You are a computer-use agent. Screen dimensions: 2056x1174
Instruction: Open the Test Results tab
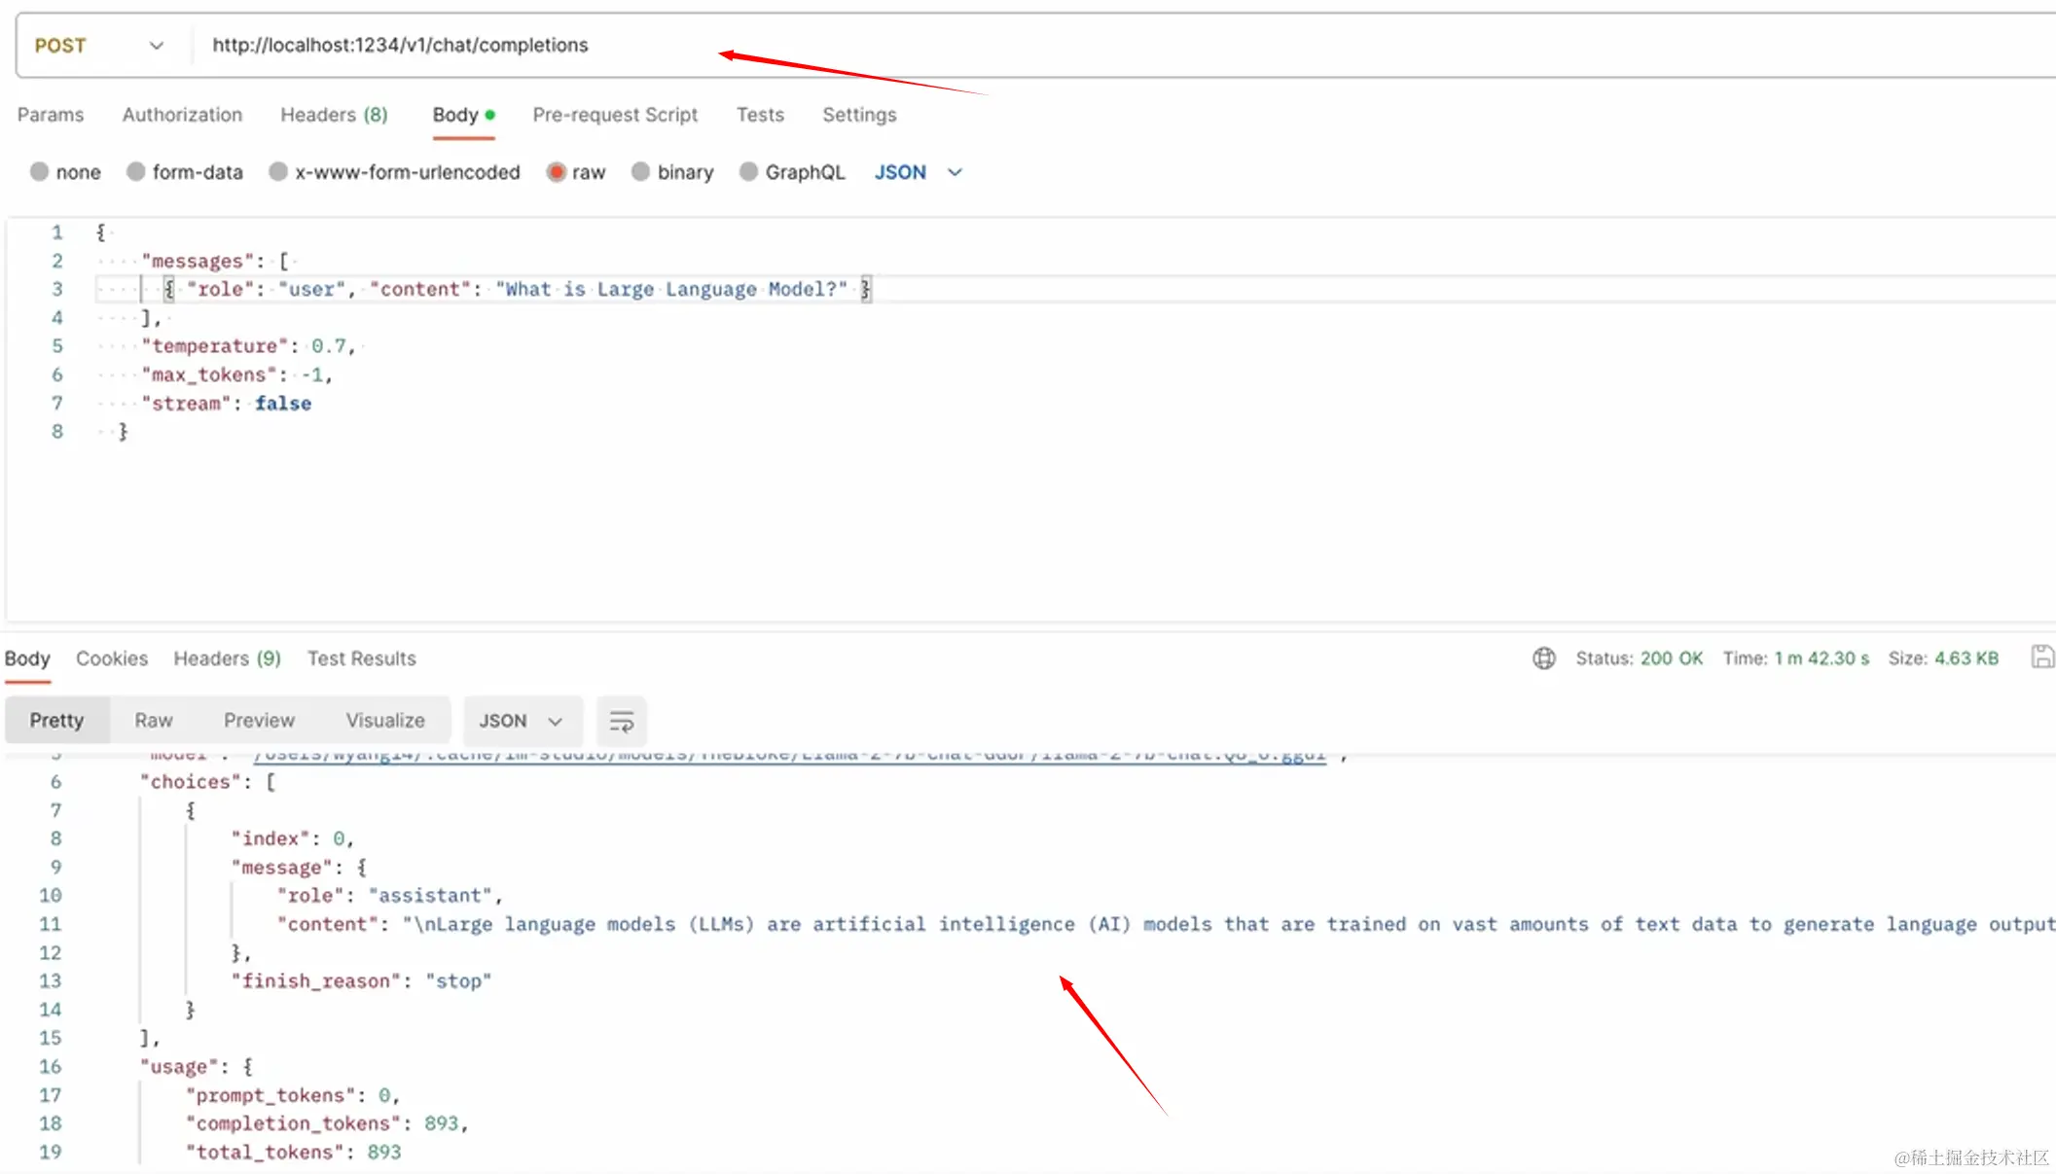tap(361, 658)
